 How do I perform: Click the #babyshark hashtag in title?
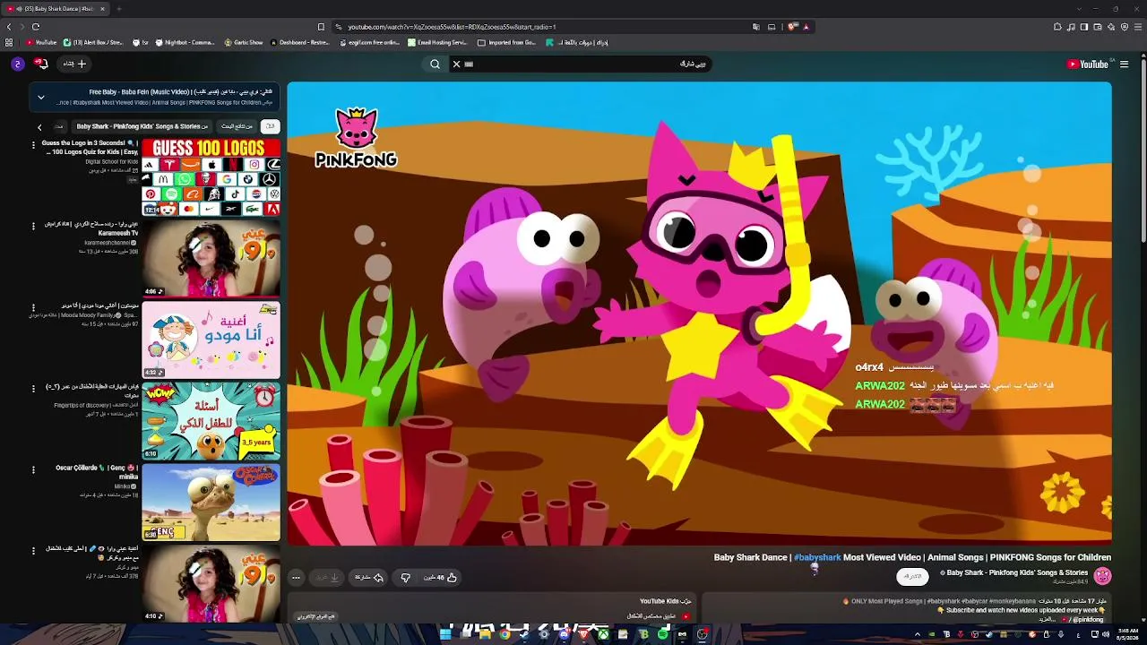817,557
